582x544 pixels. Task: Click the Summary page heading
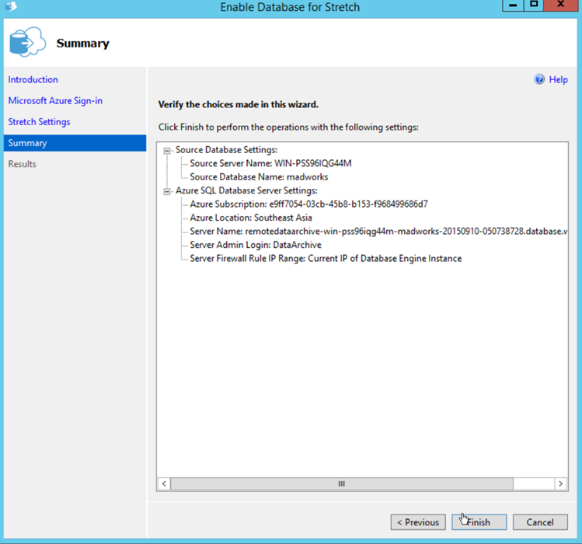coord(83,44)
